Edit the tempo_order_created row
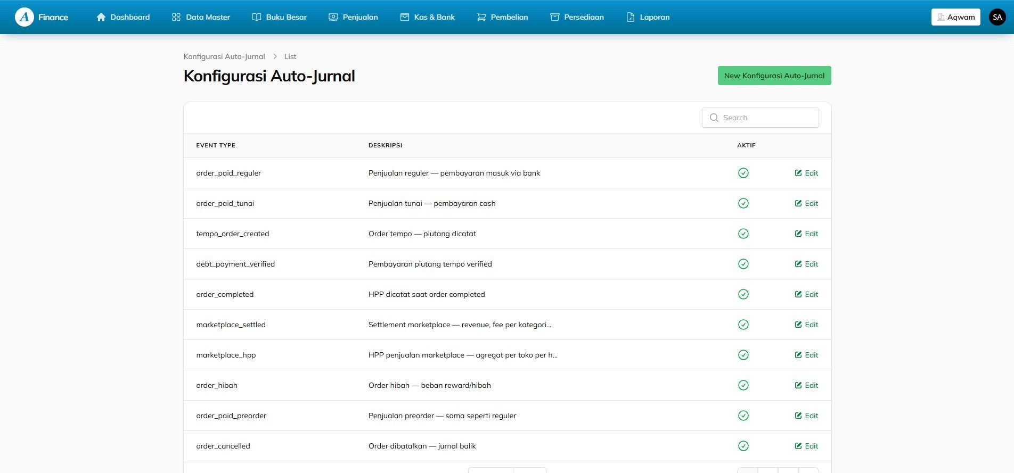 click(806, 234)
